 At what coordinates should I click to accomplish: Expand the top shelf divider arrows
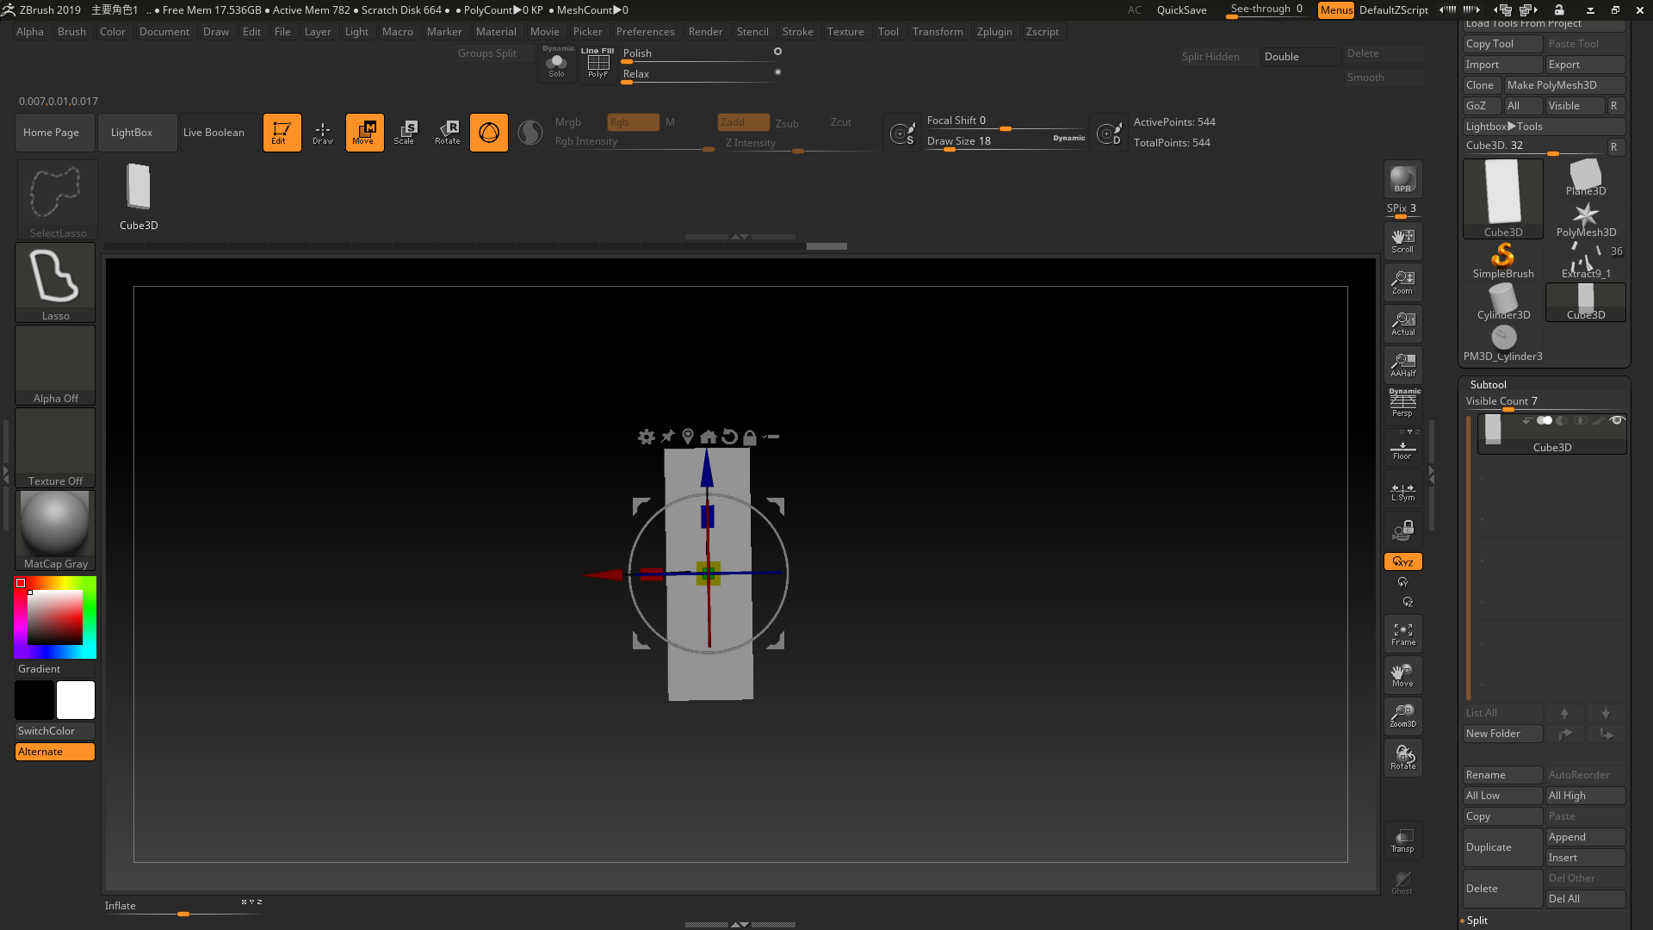[x=740, y=237]
